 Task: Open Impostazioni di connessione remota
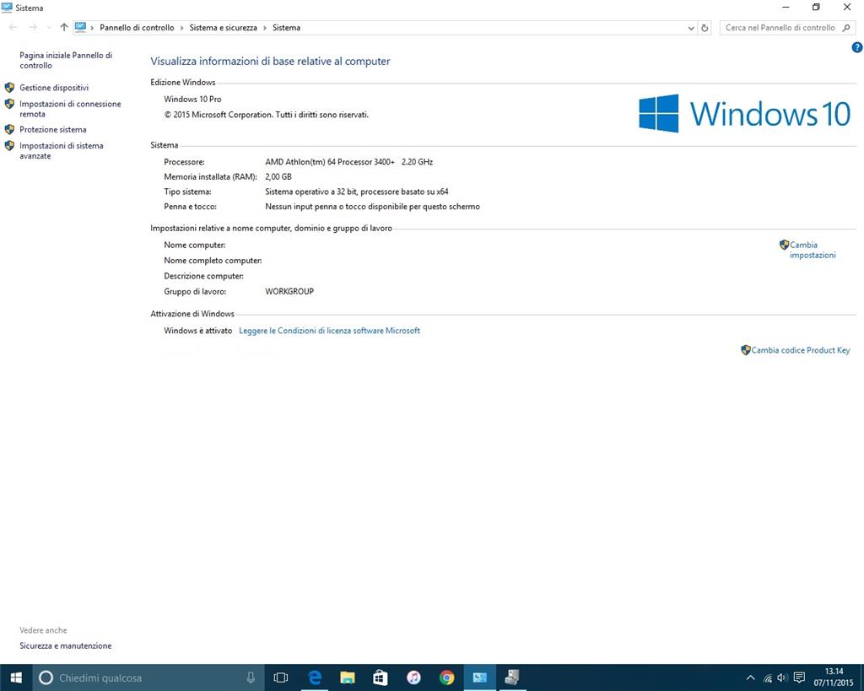[70, 109]
